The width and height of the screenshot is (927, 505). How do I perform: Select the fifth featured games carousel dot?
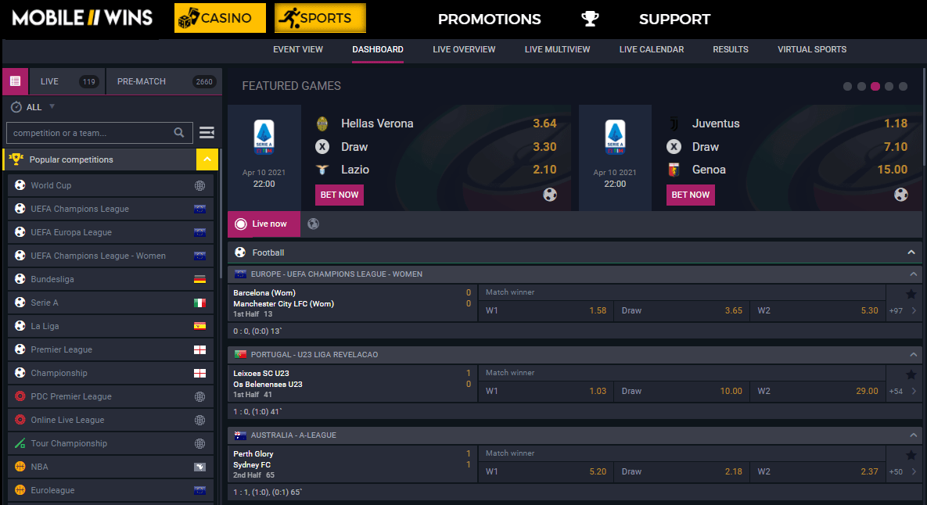tap(904, 86)
